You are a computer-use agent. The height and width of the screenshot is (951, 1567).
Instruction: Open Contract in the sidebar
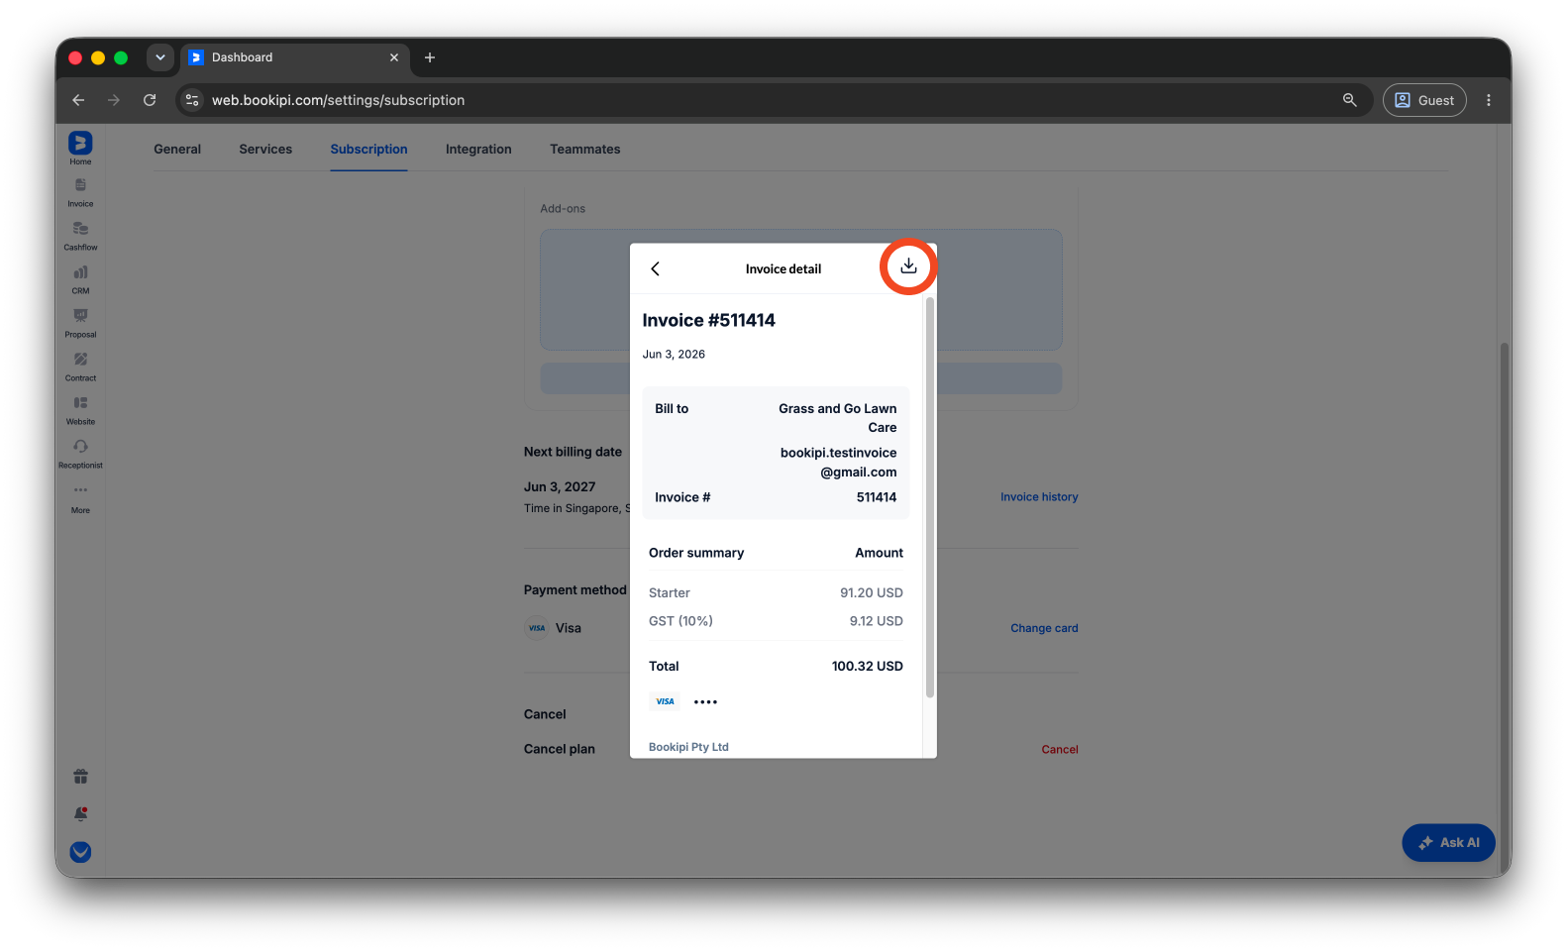80,367
